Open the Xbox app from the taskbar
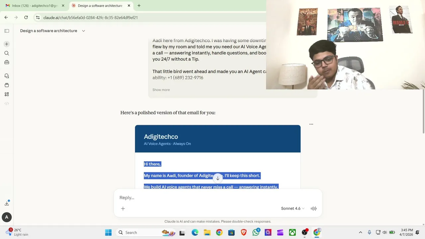The height and width of the screenshot is (239, 425). [x=293, y=233]
